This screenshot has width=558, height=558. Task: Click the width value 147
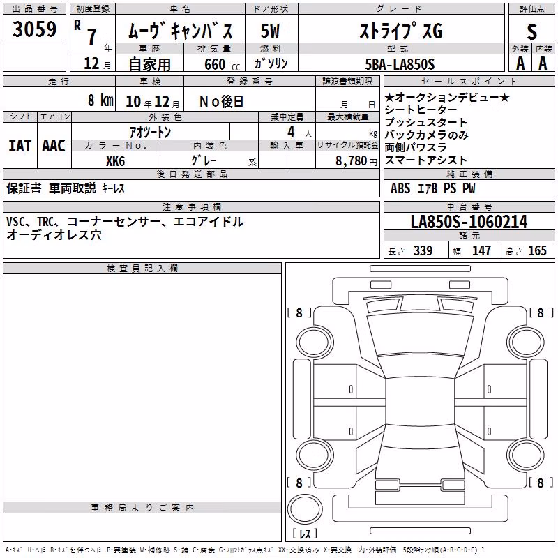click(481, 250)
